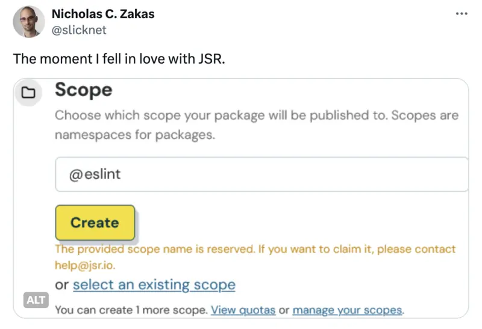482x329 pixels.
Task: Click the 'Scope' heading
Action: coord(83,90)
